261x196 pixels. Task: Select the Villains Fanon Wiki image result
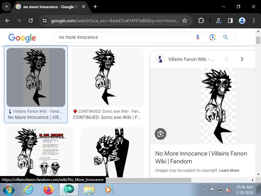click(x=36, y=77)
